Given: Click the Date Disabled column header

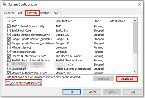Looking at the screenshot, I should tap(120, 21).
